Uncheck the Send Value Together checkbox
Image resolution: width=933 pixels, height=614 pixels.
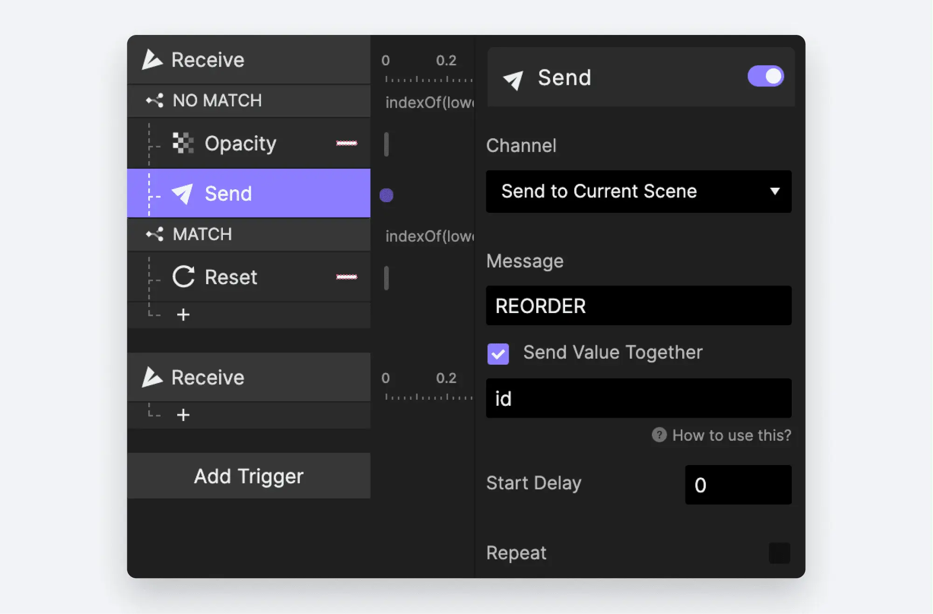click(x=498, y=354)
